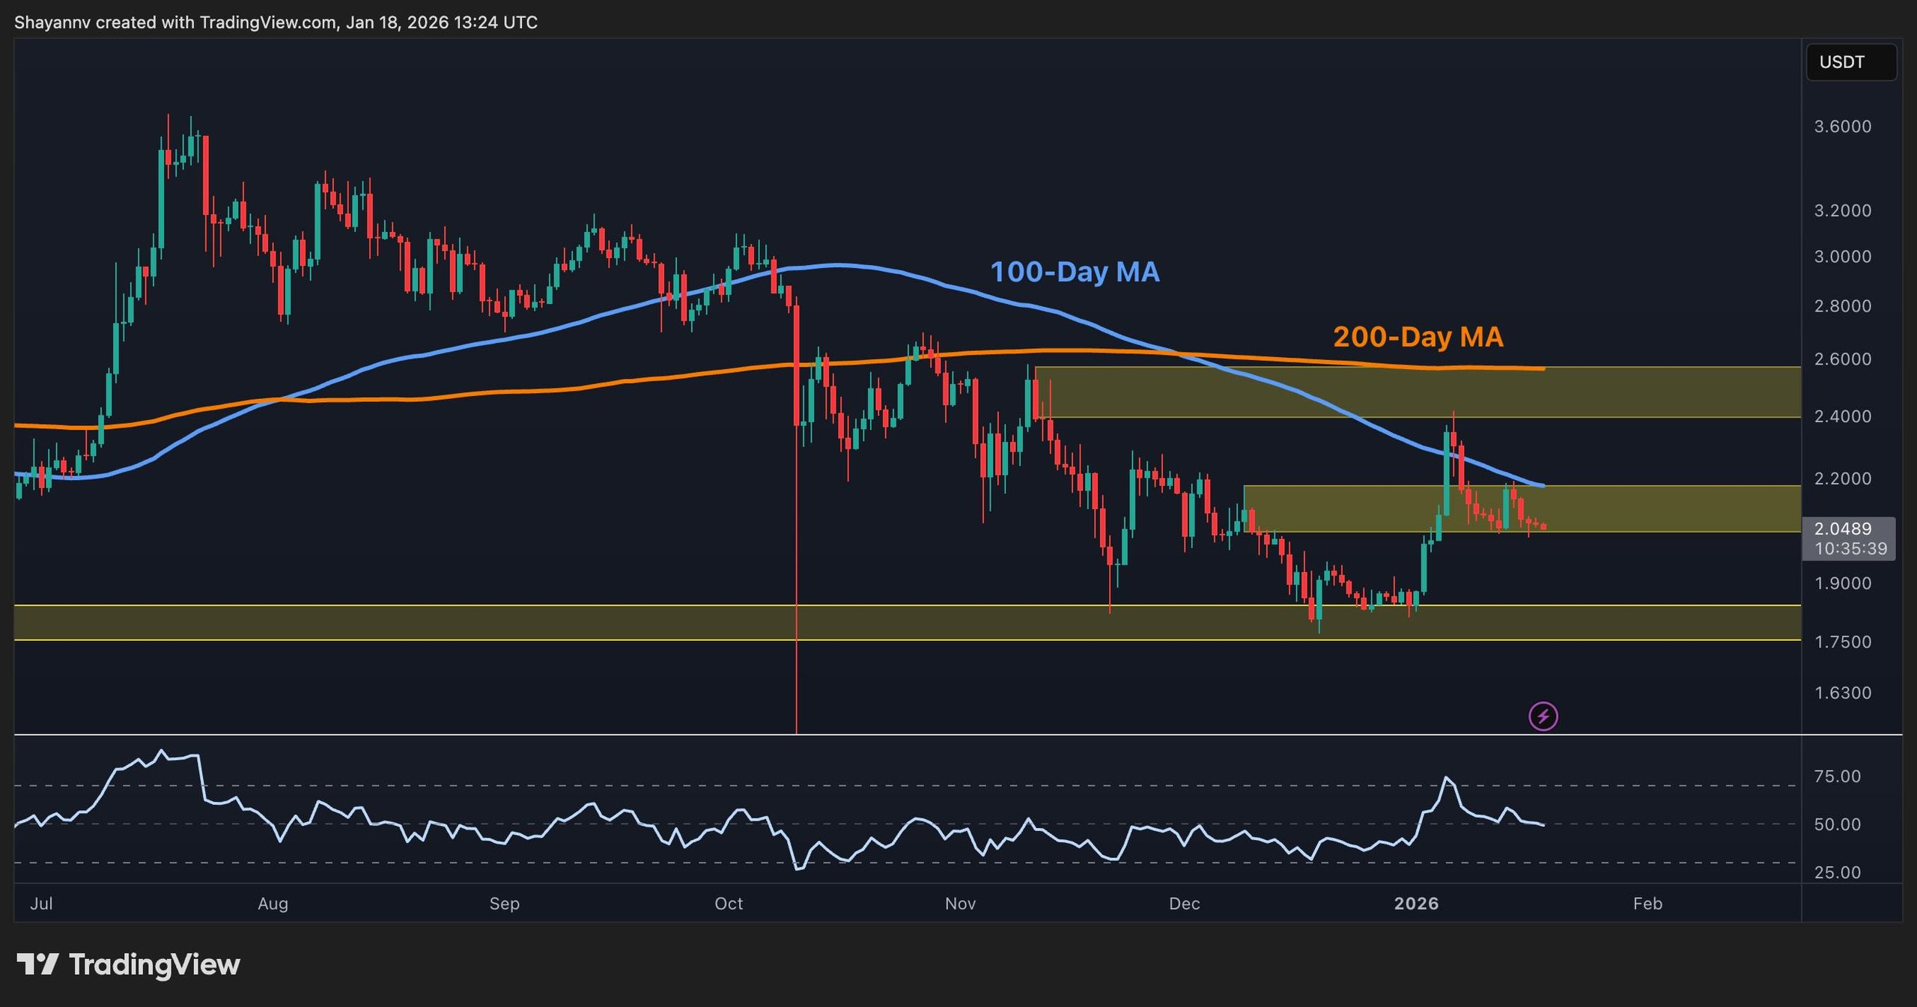Select the 200-Day MA label on chart
Screen dimensions: 1917x1007
tap(1417, 338)
